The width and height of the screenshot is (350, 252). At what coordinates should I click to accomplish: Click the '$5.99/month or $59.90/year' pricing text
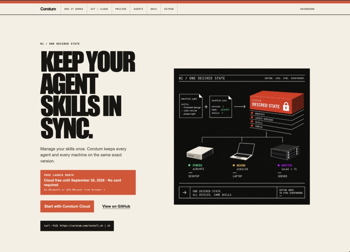(x=74, y=190)
